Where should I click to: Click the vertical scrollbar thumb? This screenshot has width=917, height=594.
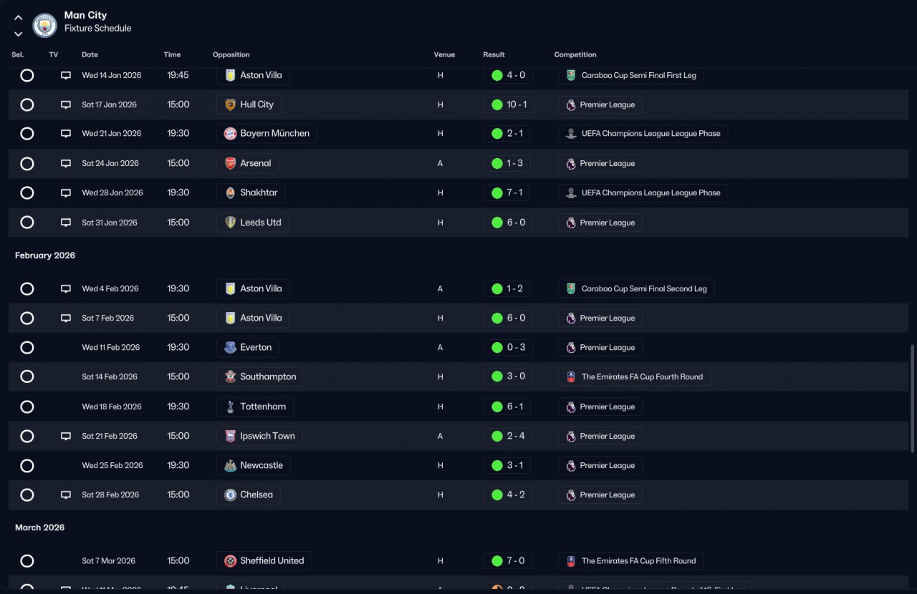pos(912,398)
